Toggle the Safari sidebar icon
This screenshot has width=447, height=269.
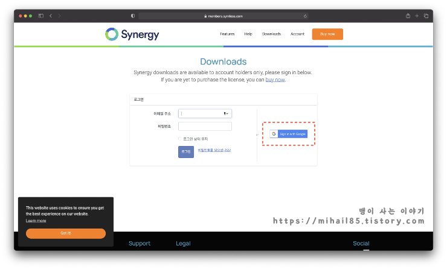pos(40,16)
